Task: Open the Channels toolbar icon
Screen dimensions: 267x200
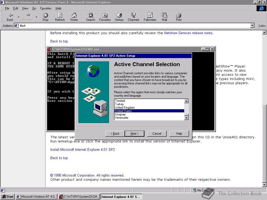Action: 133,17
